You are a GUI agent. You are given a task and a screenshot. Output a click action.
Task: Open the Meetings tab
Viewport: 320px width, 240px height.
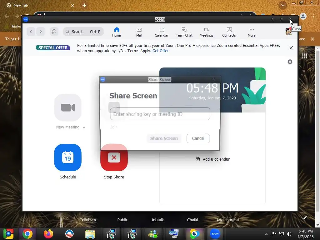(x=207, y=32)
